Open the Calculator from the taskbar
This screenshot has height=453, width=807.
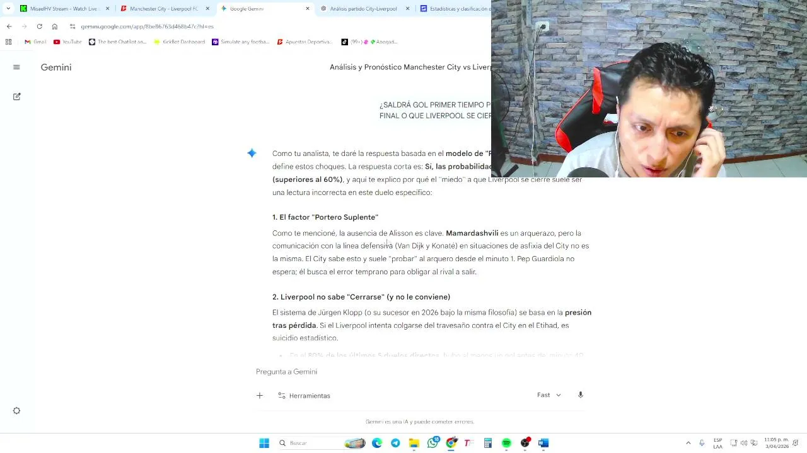click(x=488, y=444)
